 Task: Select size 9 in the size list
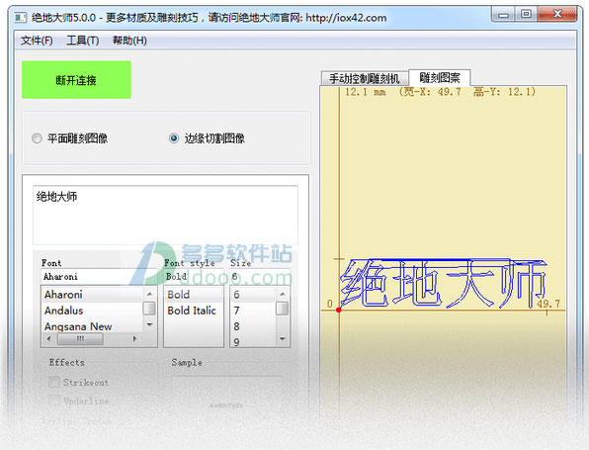pyautogui.click(x=253, y=341)
